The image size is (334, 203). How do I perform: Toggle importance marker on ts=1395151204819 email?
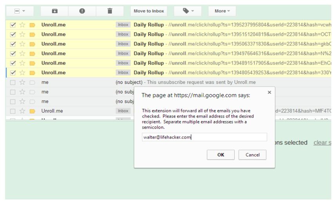point(32,35)
